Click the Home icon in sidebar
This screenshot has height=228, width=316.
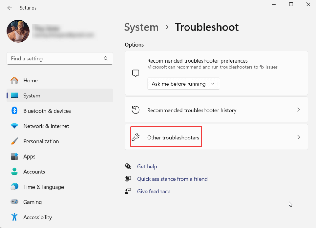14,81
